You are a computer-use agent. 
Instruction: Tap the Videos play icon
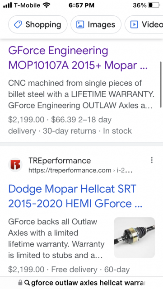(134, 24)
